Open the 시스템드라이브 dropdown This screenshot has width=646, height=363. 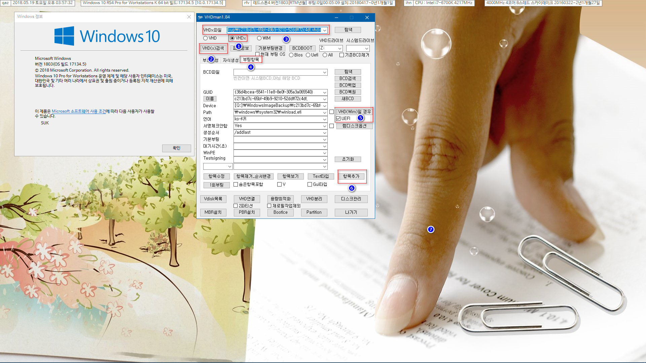[x=367, y=49]
